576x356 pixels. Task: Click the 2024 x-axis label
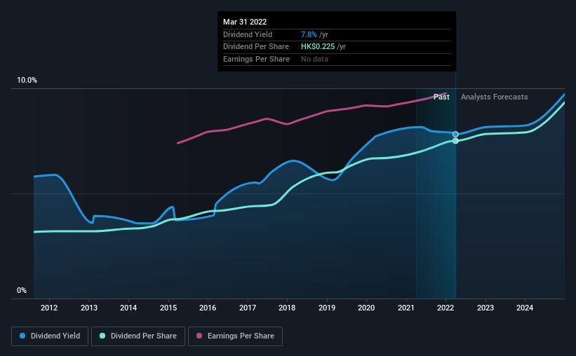click(x=525, y=308)
